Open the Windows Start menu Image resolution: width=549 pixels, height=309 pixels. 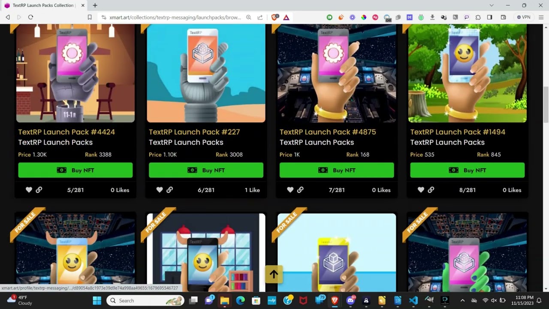[97, 300]
